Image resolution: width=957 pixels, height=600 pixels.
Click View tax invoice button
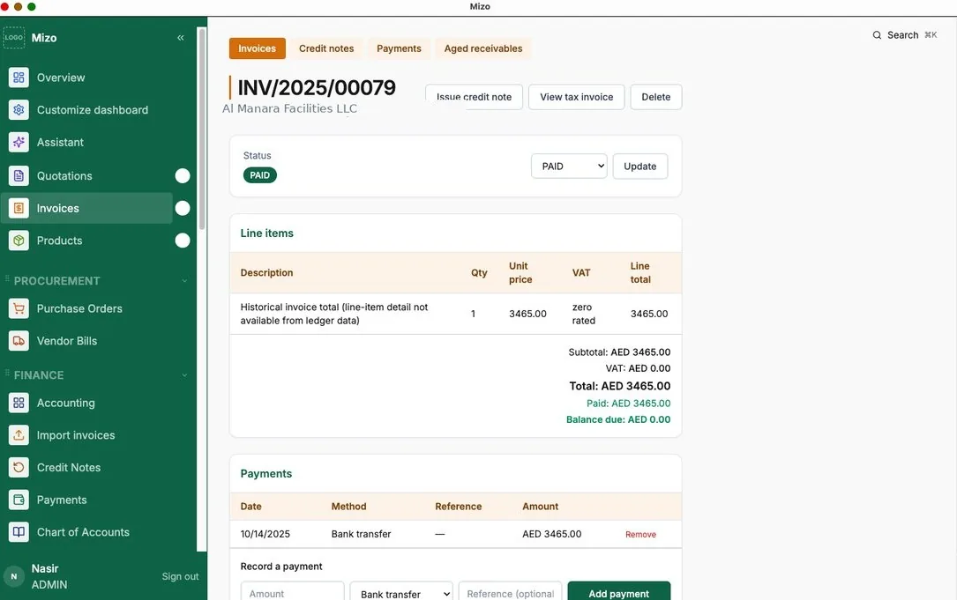pyautogui.click(x=576, y=97)
